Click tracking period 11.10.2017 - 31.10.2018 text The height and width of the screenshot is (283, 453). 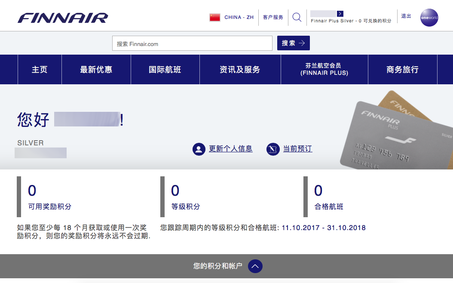pos(324,228)
